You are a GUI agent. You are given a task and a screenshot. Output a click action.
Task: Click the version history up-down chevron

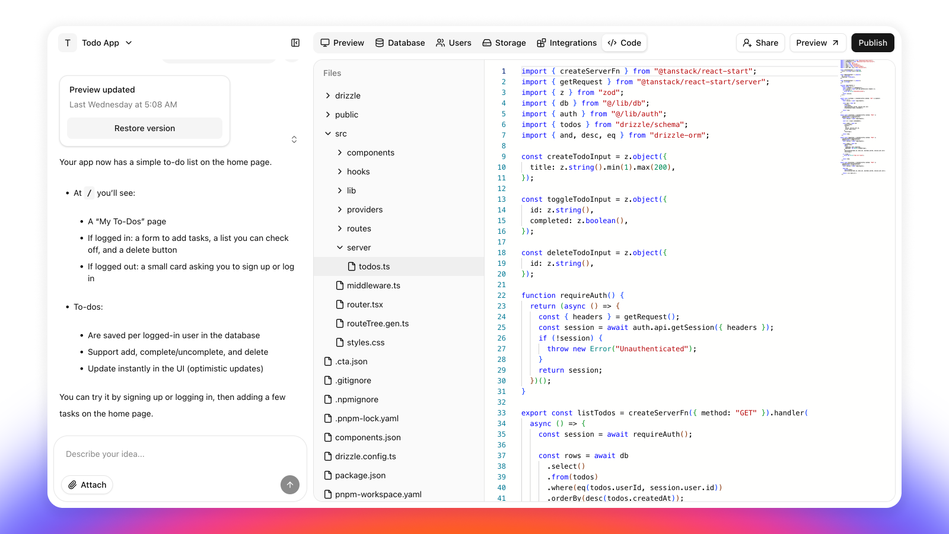294,139
